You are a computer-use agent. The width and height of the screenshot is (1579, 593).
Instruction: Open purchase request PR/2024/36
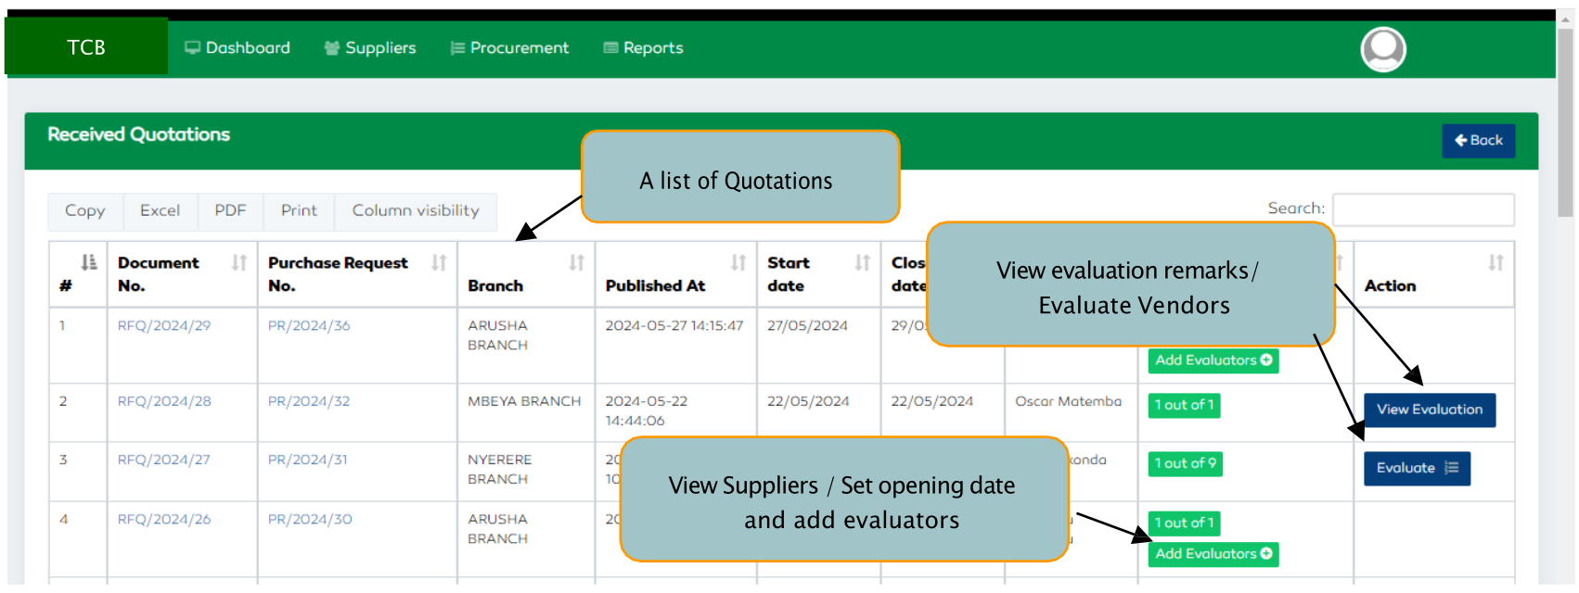[309, 326]
